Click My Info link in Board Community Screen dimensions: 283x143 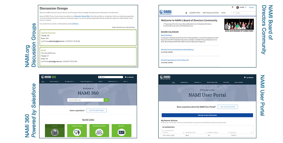pos(251,8)
